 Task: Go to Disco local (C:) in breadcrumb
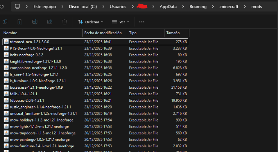[x=83, y=7]
